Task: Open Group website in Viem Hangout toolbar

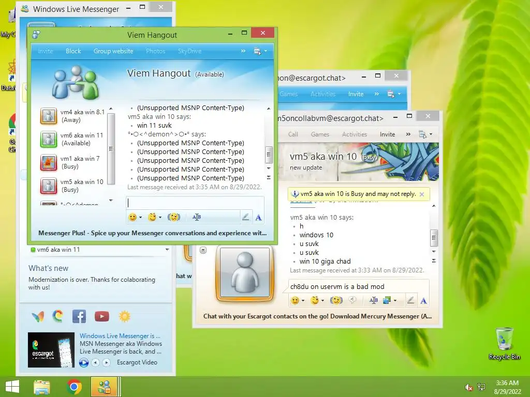Action: [x=113, y=51]
